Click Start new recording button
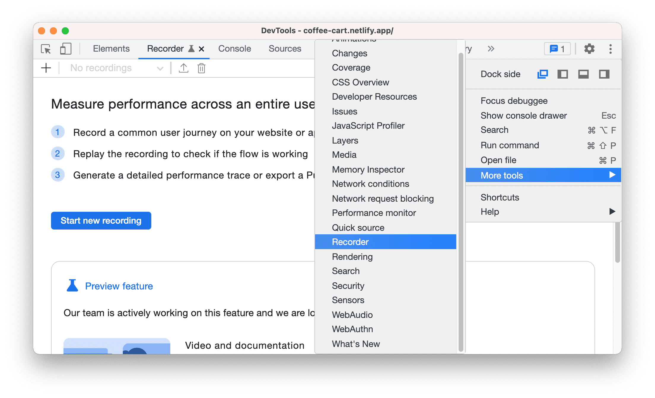 click(x=102, y=221)
